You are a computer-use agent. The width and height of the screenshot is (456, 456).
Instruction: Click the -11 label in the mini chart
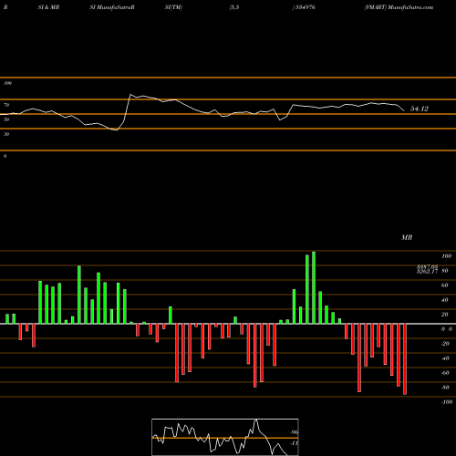294,443
